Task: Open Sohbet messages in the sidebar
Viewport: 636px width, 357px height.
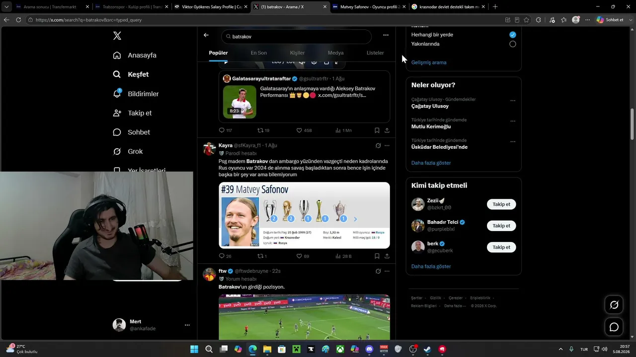Action: pyautogui.click(x=131, y=132)
